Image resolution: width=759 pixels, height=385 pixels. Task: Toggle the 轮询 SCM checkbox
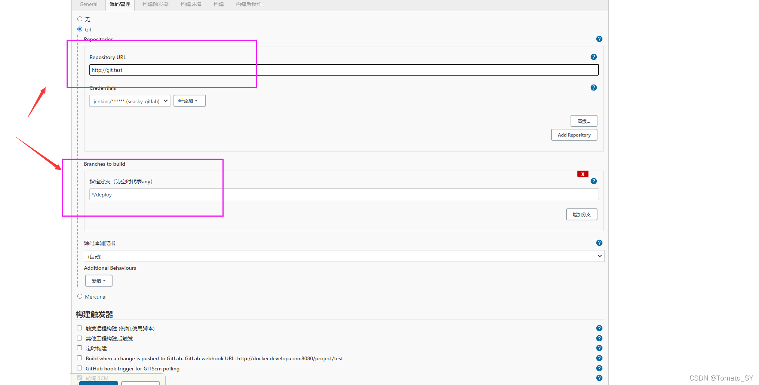[x=79, y=378]
